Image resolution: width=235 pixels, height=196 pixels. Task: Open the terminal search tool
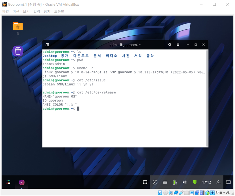[x=170, y=45]
